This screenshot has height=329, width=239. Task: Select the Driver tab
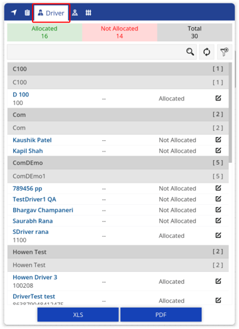pos(51,13)
